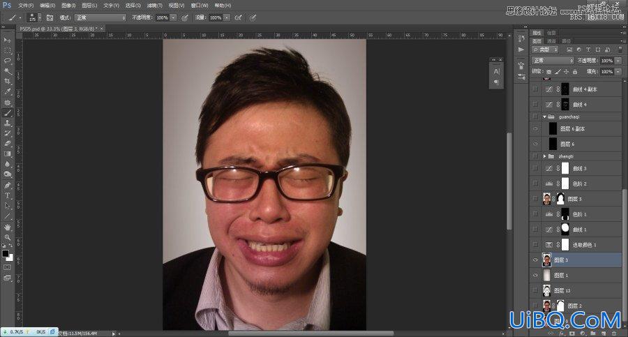Select the Dodge tool
Image resolution: width=628 pixels, height=337 pixels.
(x=7, y=174)
